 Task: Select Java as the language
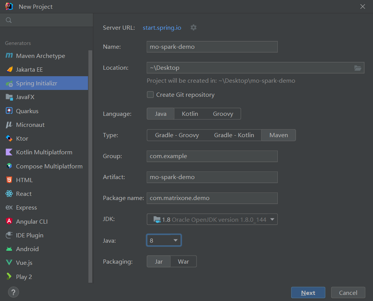pyautogui.click(x=160, y=114)
